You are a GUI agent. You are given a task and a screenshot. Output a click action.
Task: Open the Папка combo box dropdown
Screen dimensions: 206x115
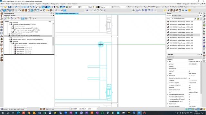pos(195,19)
